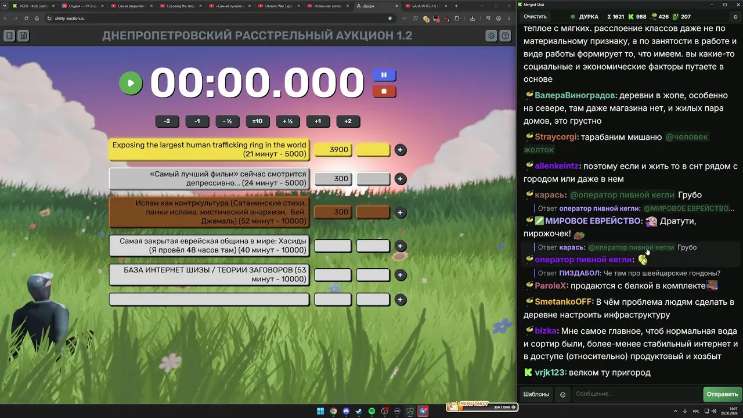Open auction settings gear icon in header

(x=491, y=36)
